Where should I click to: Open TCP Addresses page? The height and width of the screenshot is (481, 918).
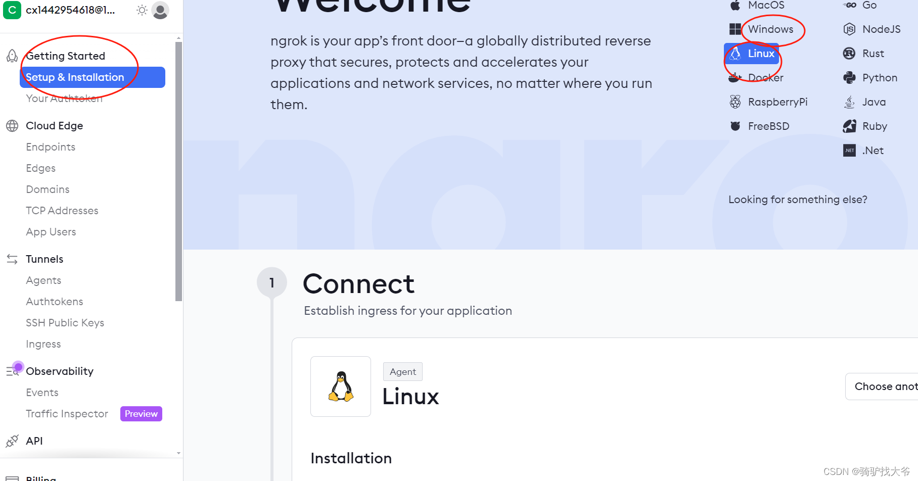click(x=62, y=211)
